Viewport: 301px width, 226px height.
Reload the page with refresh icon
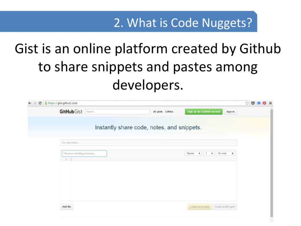(x=40, y=103)
